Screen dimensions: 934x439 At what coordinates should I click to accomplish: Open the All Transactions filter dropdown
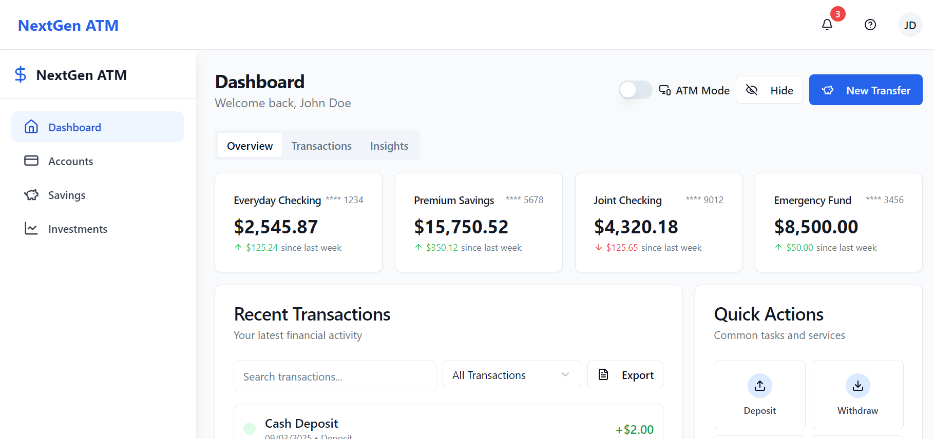pos(511,374)
